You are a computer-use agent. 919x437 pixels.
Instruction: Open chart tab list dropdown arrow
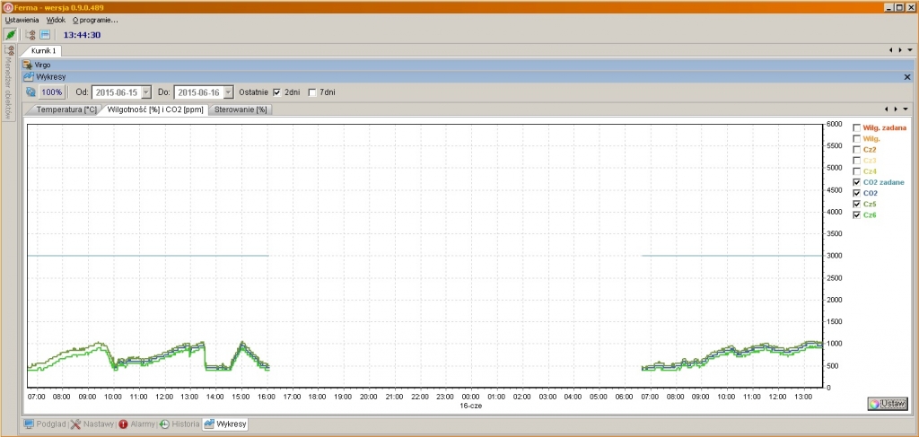[x=908, y=109]
